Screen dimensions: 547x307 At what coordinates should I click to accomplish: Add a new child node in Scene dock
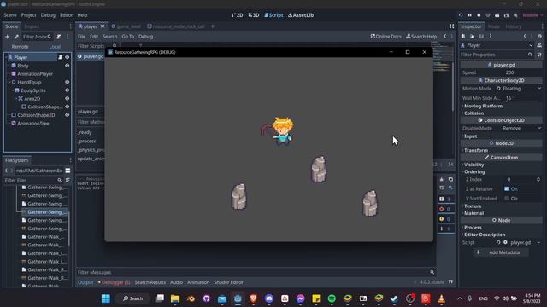[8, 37]
